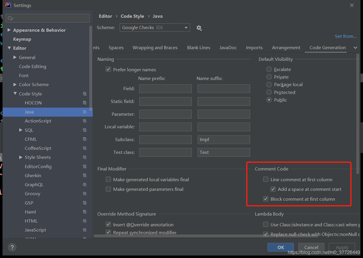Click the IntelliJ logo in title bar
Image resolution: width=363 pixels, height=258 pixels.
pos(8,5)
